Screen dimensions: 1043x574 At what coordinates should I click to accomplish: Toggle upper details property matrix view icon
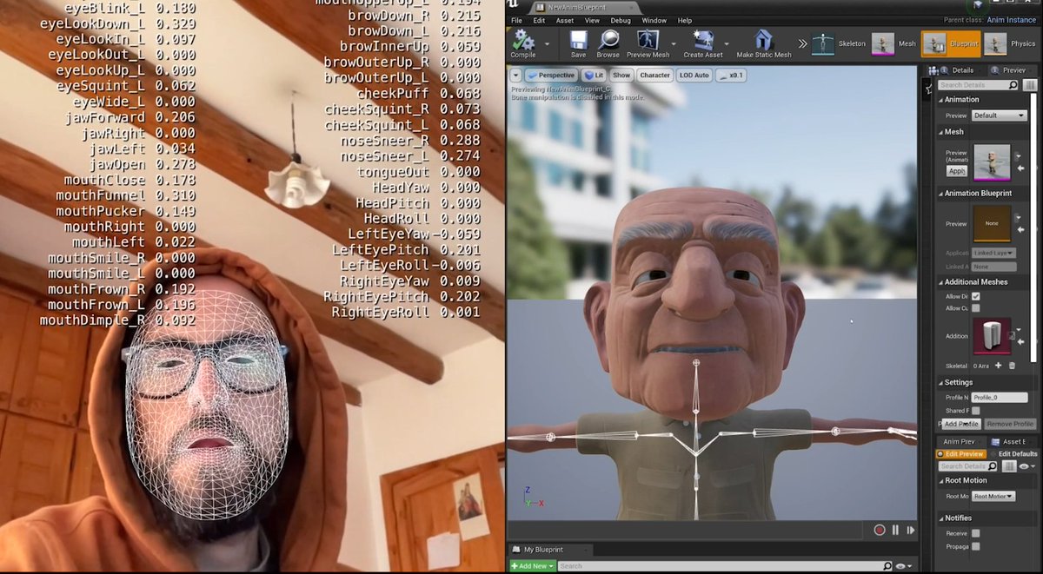coord(1031,85)
